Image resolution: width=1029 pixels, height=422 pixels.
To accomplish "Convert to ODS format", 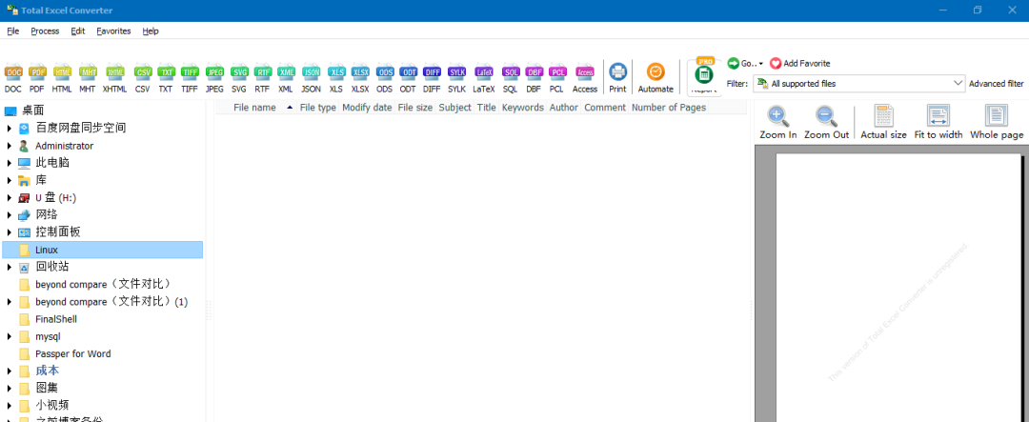I will pyautogui.click(x=385, y=79).
